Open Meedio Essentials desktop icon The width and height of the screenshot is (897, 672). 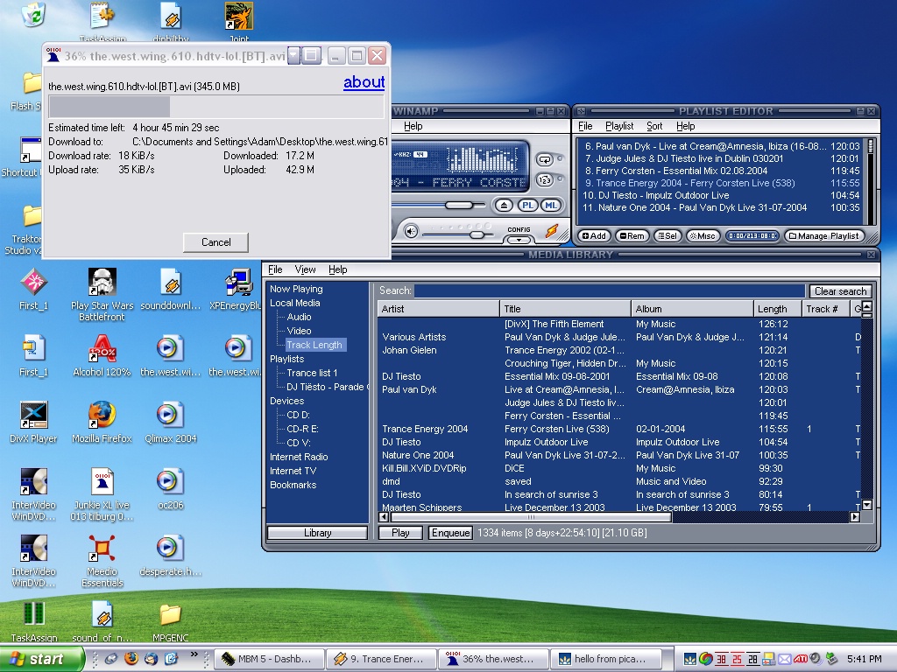pyautogui.click(x=102, y=561)
